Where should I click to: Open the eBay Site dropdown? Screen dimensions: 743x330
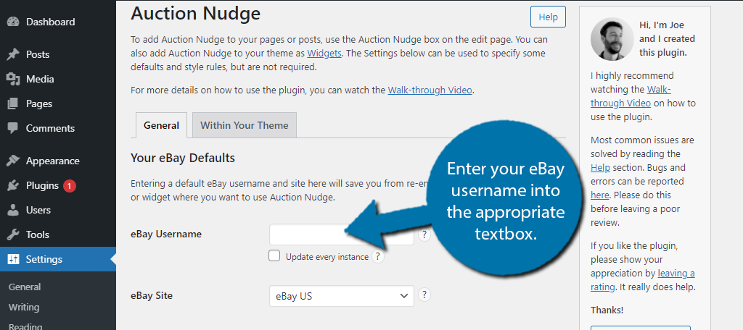342,296
